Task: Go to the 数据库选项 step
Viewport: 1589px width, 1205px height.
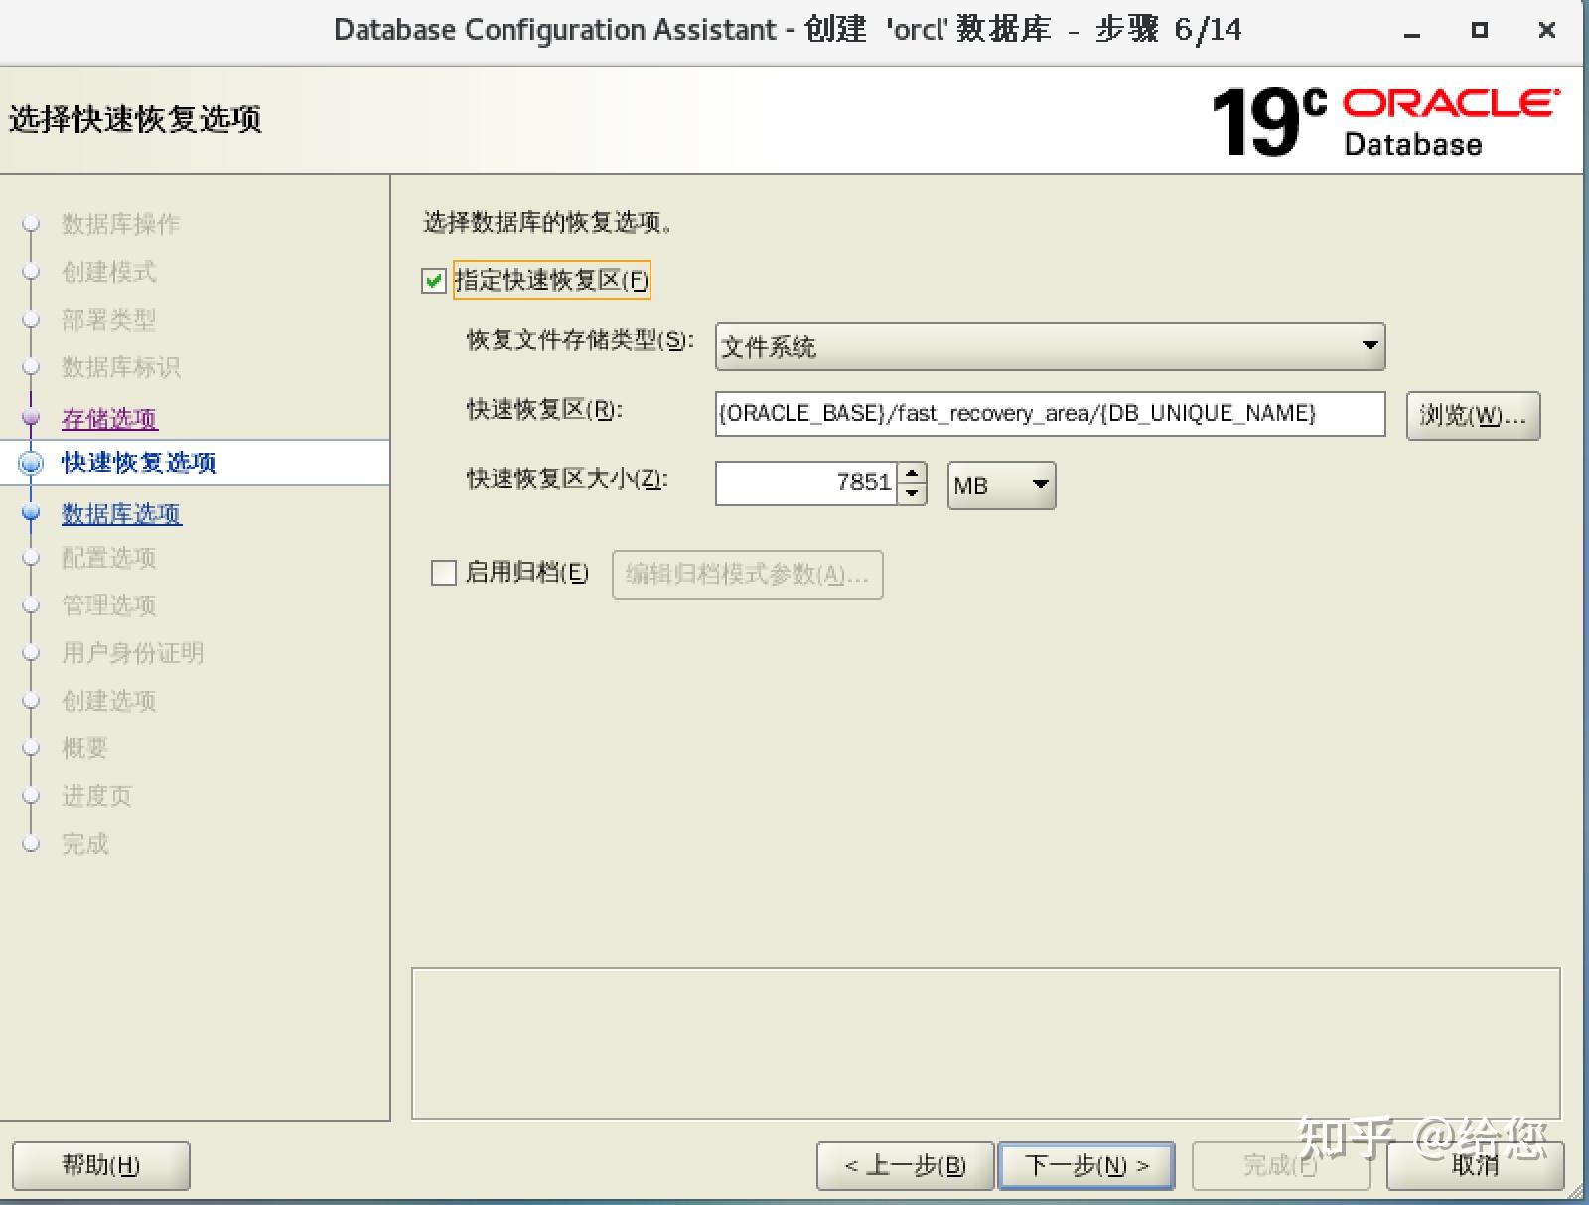Action: (120, 514)
